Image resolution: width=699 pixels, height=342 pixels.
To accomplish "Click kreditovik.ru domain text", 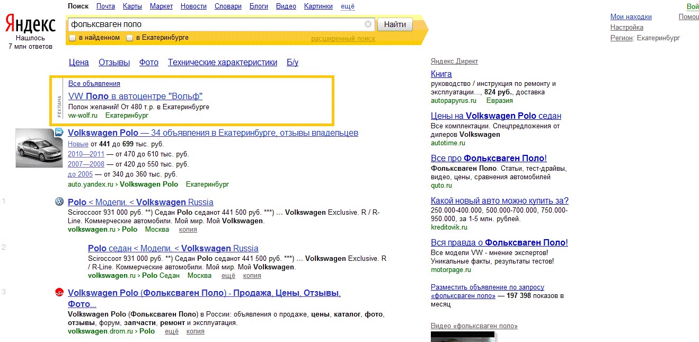I will tap(449, 227).
